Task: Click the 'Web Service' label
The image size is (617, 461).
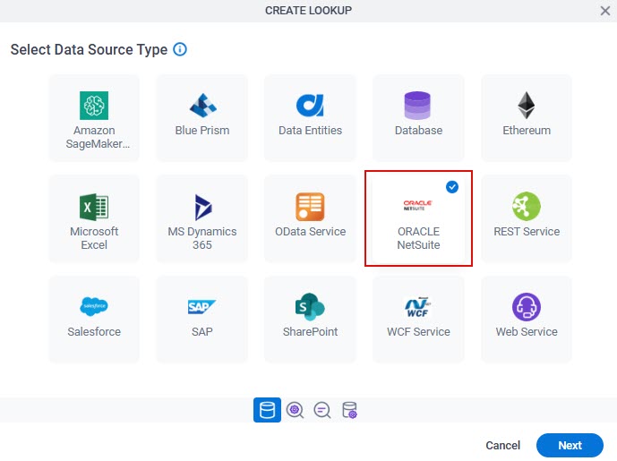Action: click(527, 331)
